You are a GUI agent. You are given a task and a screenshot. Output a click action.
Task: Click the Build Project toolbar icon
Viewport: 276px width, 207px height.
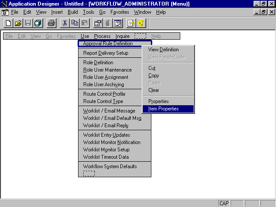pos(108,23)
